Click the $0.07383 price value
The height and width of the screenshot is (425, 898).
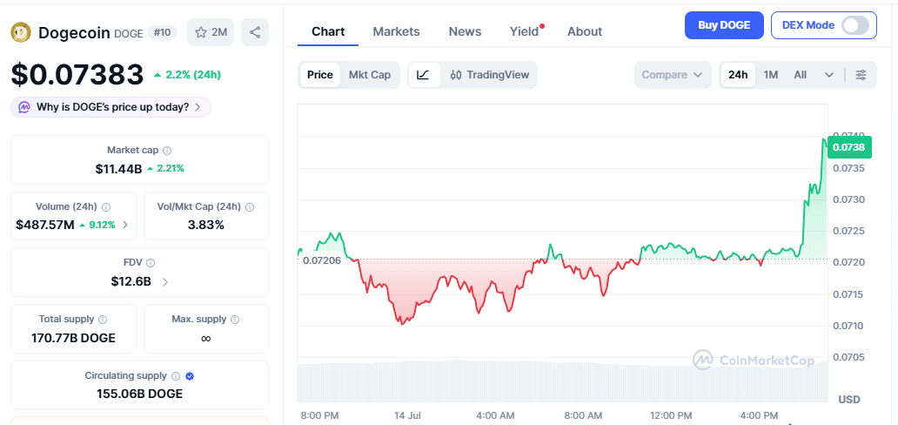click(77, 75)
